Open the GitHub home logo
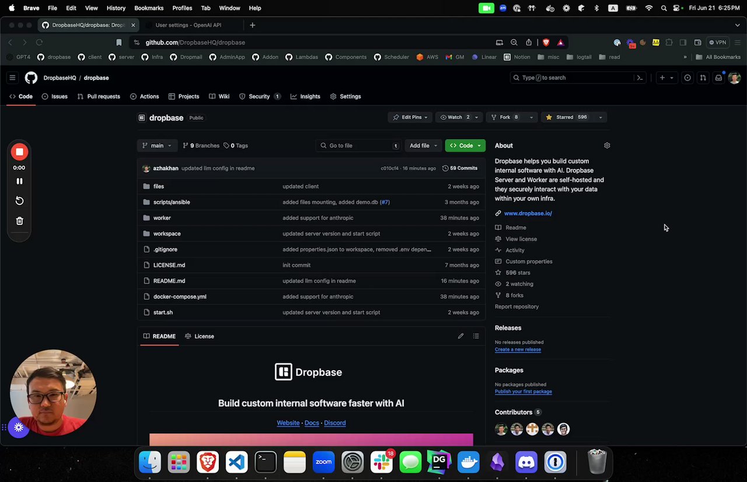747x482 pixels. pos(31,78)
